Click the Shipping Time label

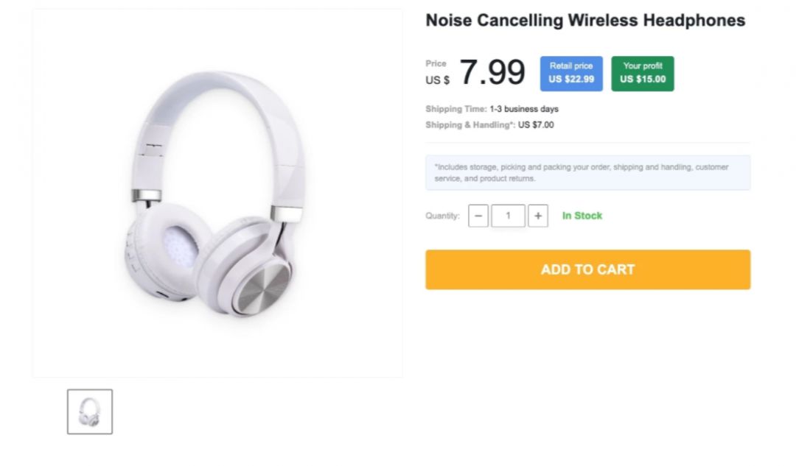[x=455, y=109]
